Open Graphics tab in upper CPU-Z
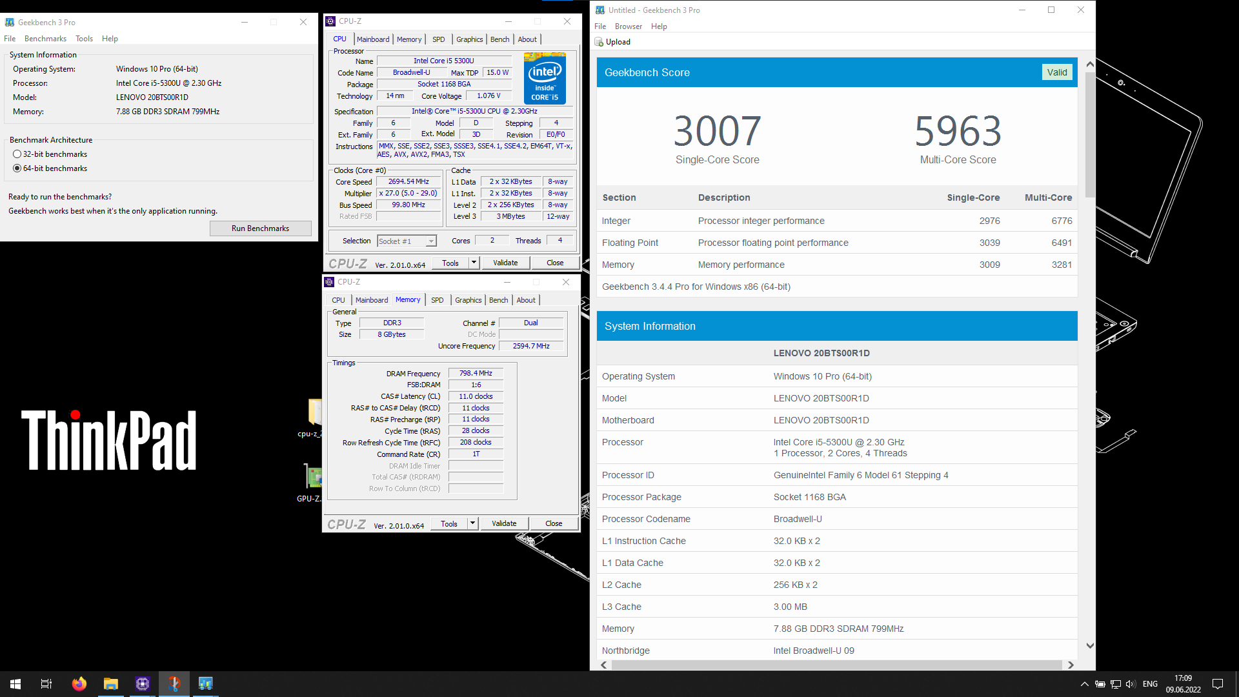Image resolution: width=1239 pixels, height=697 pixels. coord(470,39)
